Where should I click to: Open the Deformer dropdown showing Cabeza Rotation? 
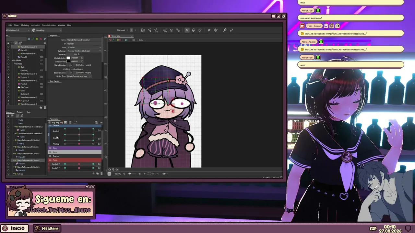[84, 51]
